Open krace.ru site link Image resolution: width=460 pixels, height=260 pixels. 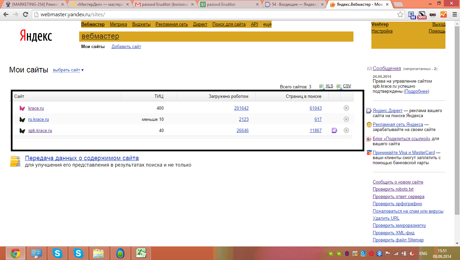pyautogui.click(x=36, y=108)
